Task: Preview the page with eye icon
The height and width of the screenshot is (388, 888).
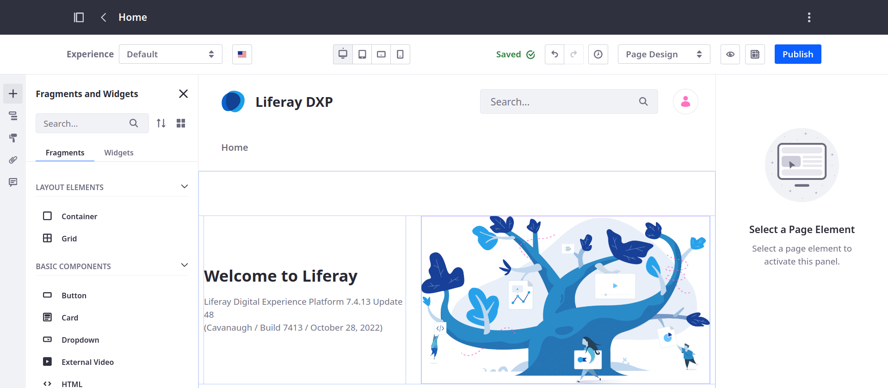Action: pos(730,54)
